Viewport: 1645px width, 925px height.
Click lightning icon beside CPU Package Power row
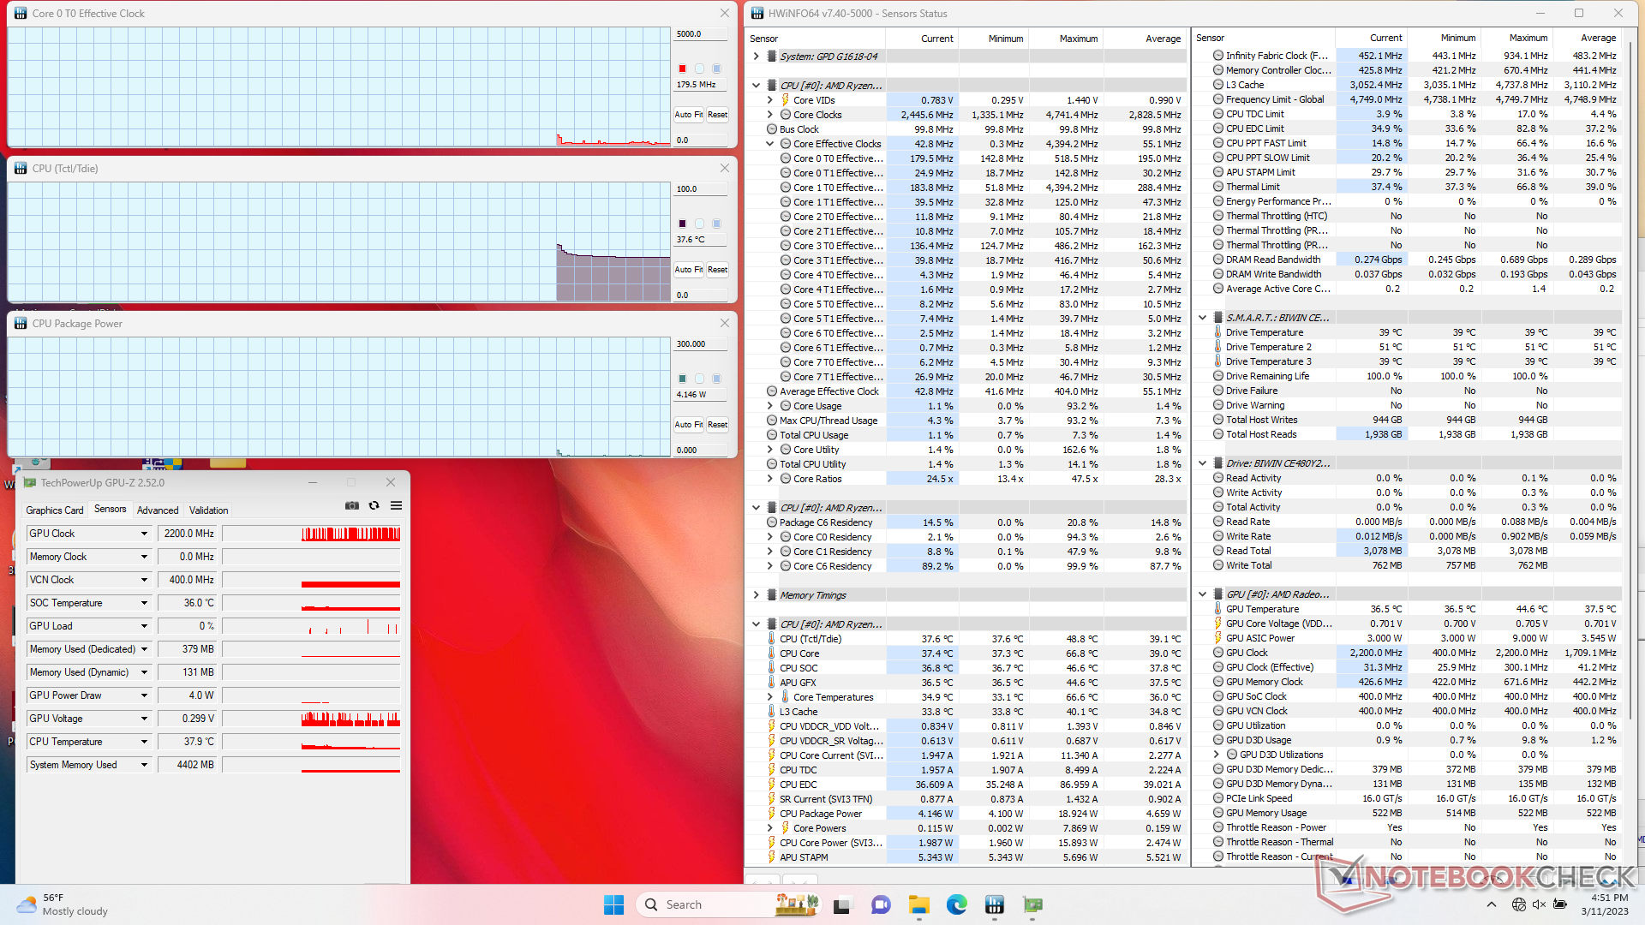771,814
